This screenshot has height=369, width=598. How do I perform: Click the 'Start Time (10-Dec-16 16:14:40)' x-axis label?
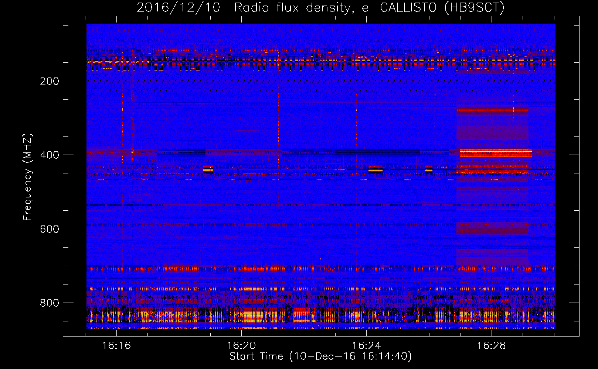(x=320, y=356)
